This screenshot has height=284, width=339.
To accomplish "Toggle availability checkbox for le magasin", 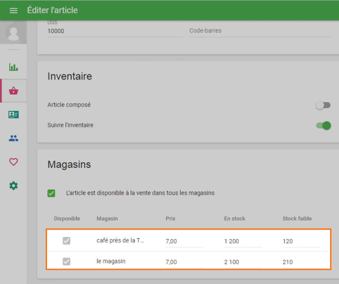I will tap(67, 262).
